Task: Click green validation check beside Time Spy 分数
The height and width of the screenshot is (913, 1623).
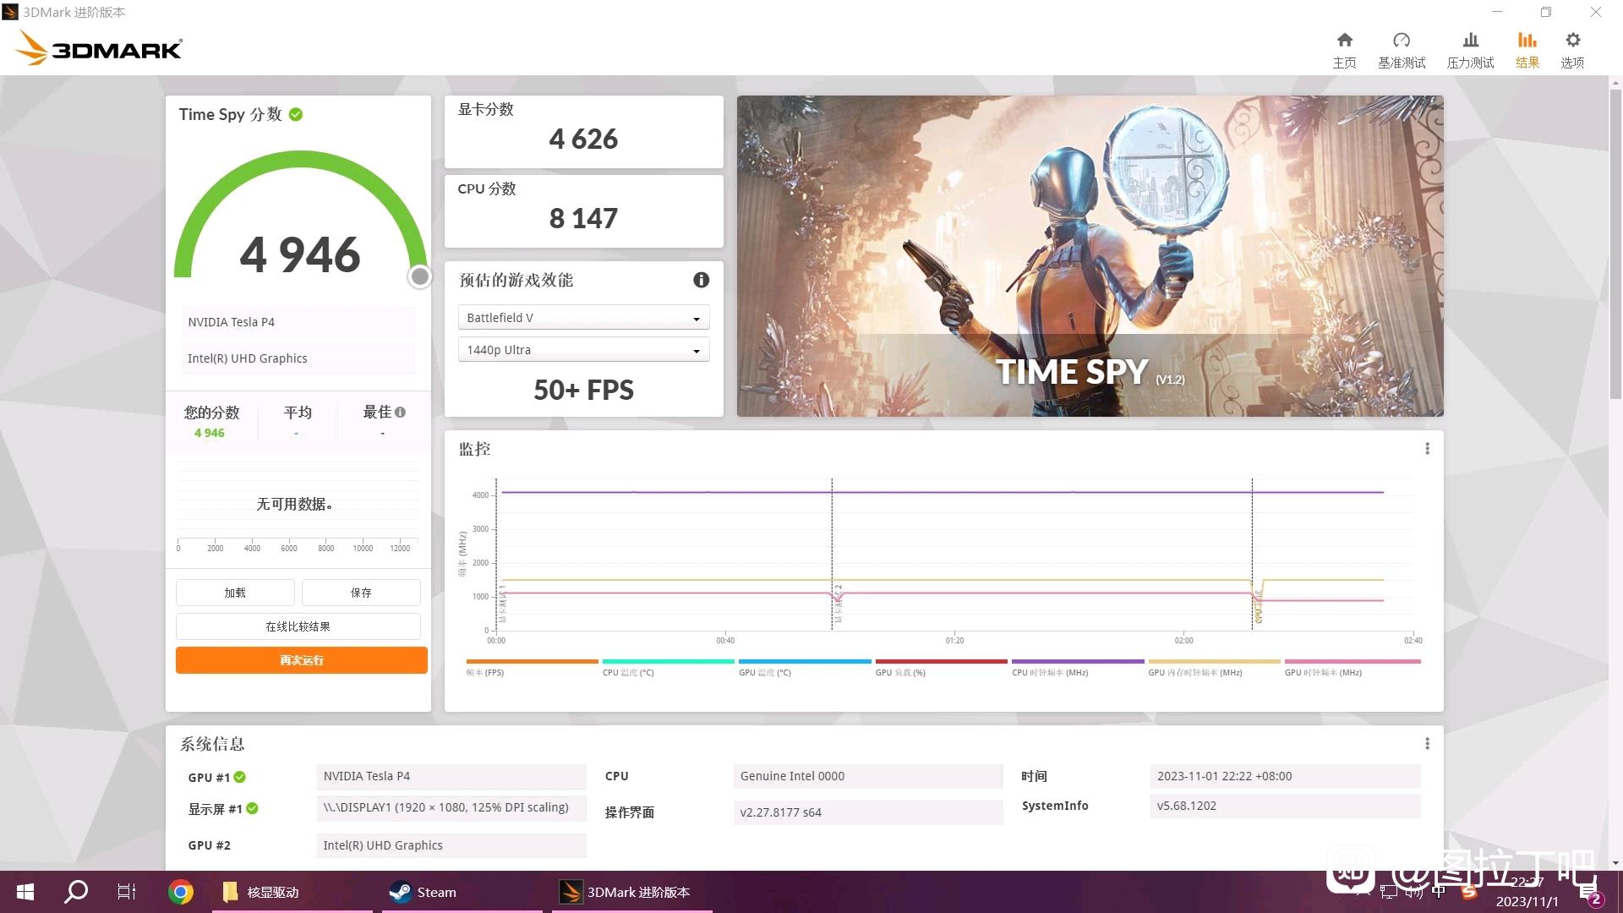Action: click(296, 114)
